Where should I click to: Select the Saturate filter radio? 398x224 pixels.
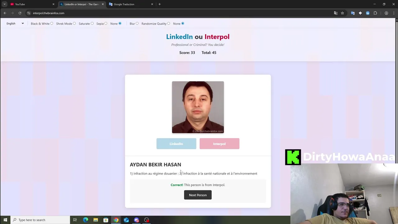(92, 24)
